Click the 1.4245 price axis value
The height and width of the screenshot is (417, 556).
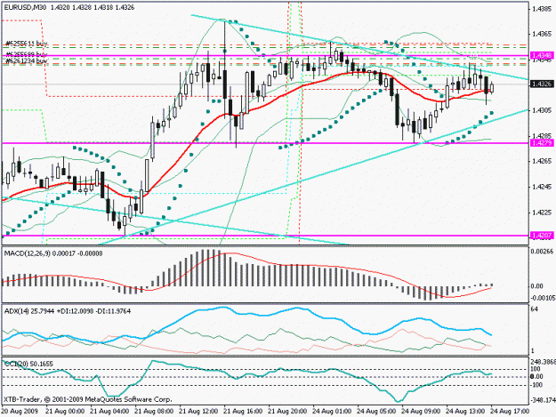point(542,187)
